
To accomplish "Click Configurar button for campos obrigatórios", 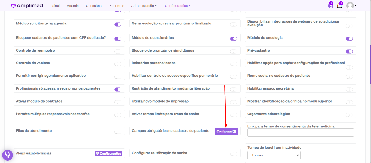I will click(226, 132).
